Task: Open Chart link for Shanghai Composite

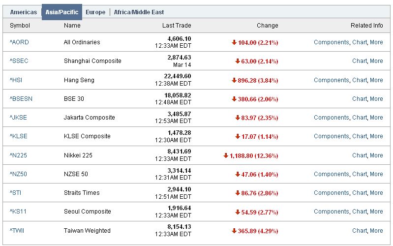Action: (x=360, y=61)
